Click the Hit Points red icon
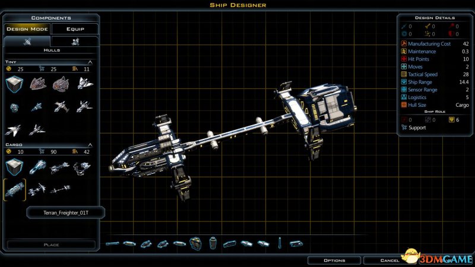 tap(404, 59)
